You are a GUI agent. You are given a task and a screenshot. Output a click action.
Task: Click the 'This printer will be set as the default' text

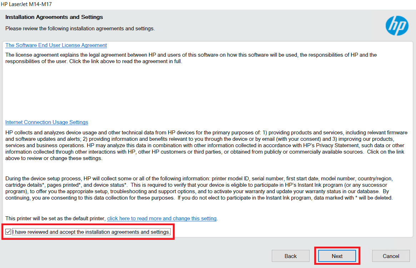[x=55, y=218]
